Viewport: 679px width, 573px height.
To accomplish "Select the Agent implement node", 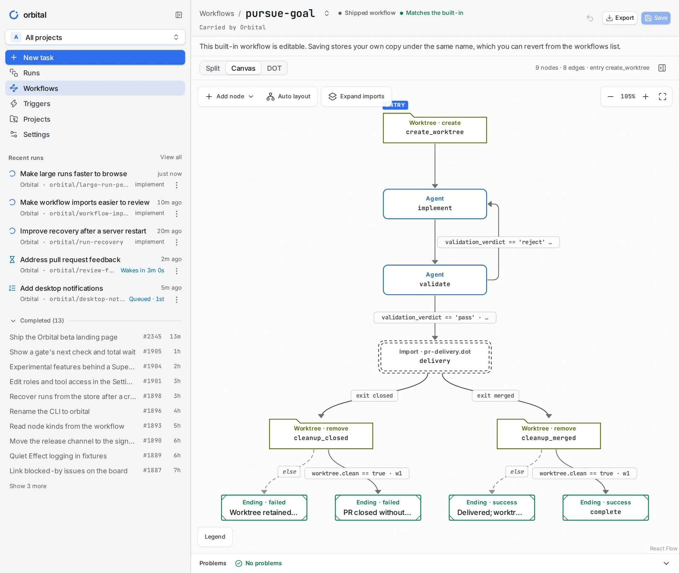I will coord(435,204).
